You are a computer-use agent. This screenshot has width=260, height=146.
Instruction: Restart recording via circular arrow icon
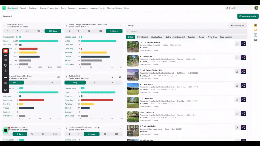[6, 65]
